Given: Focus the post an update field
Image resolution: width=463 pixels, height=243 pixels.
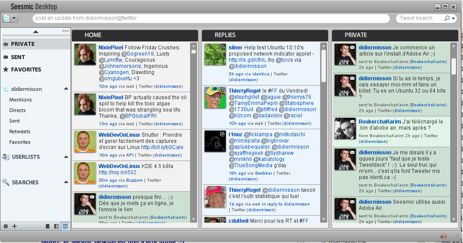Looking at the screenshot, I should click(x=211, y=19).
